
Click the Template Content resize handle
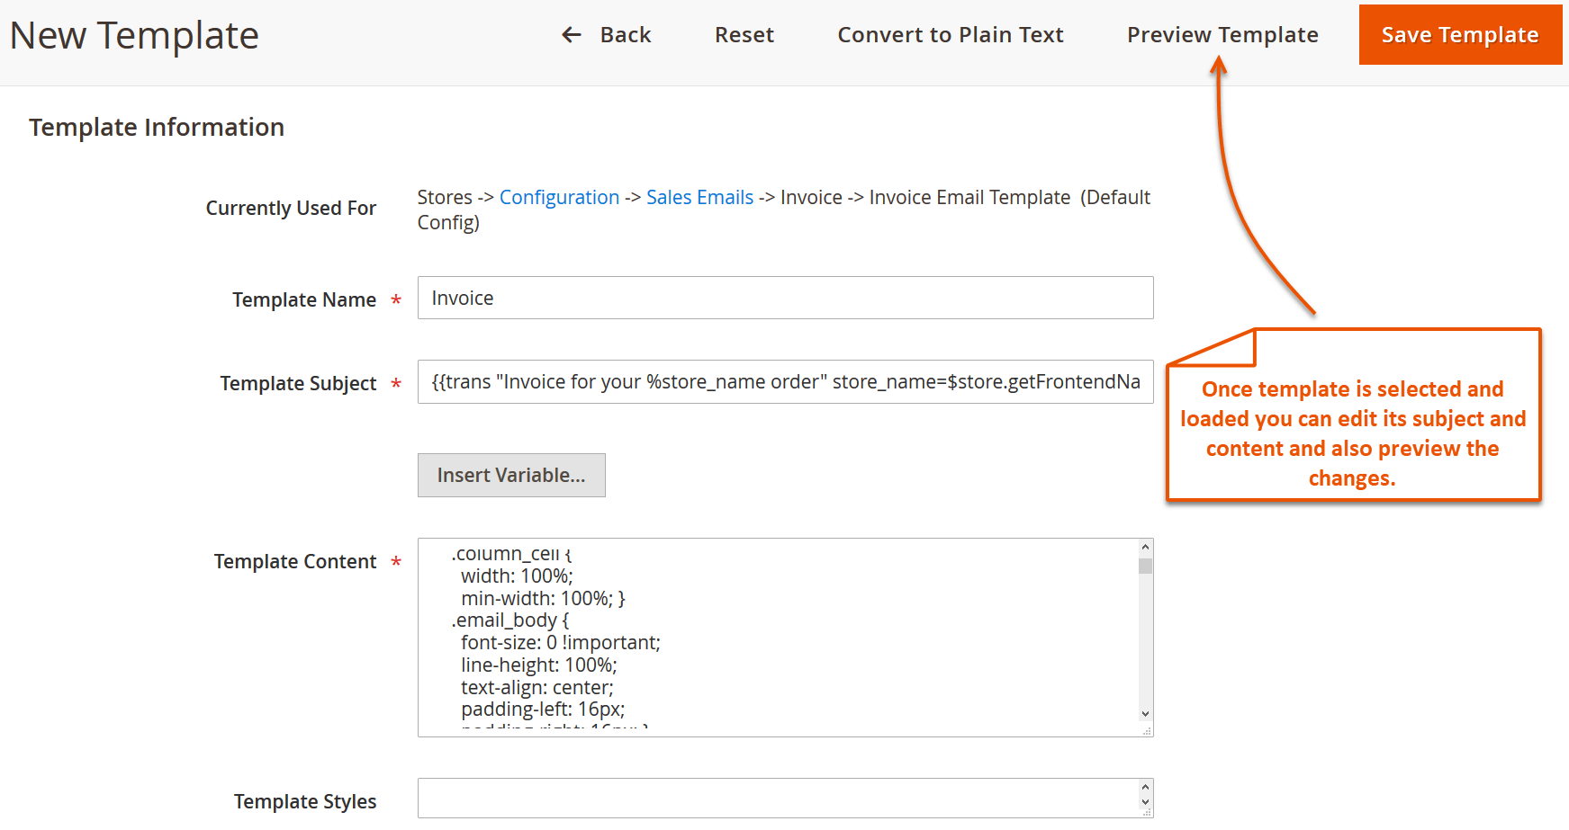click(1147, 731)
